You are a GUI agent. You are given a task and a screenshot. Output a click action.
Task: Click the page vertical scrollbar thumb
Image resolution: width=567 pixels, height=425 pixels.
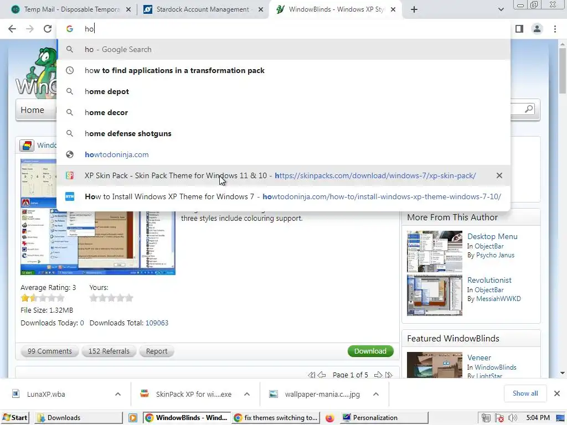[x=563, y=70]
